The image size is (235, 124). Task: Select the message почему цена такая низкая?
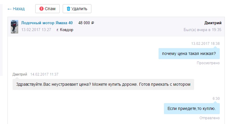(x=189, y=54)
